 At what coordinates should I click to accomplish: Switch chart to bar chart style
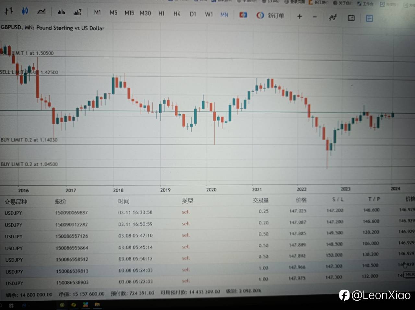click(9, 11)
